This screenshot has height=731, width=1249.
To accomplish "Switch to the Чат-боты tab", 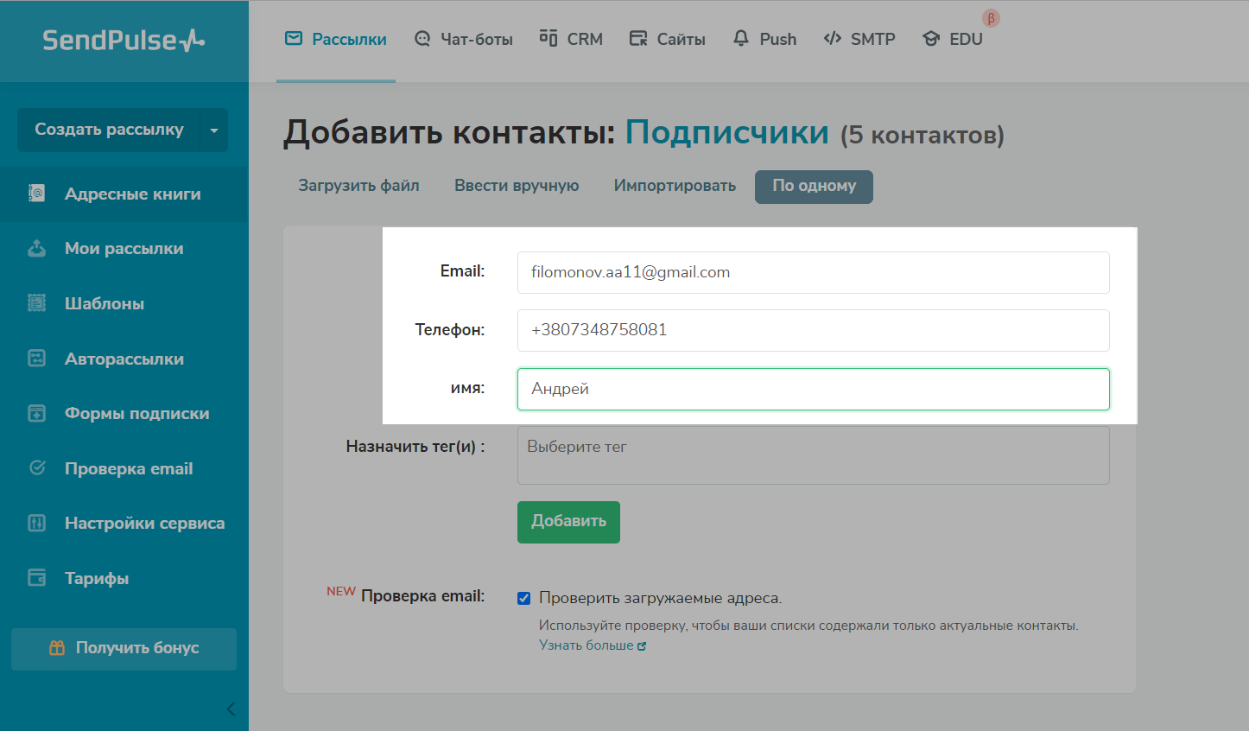I will click(464, 40).
